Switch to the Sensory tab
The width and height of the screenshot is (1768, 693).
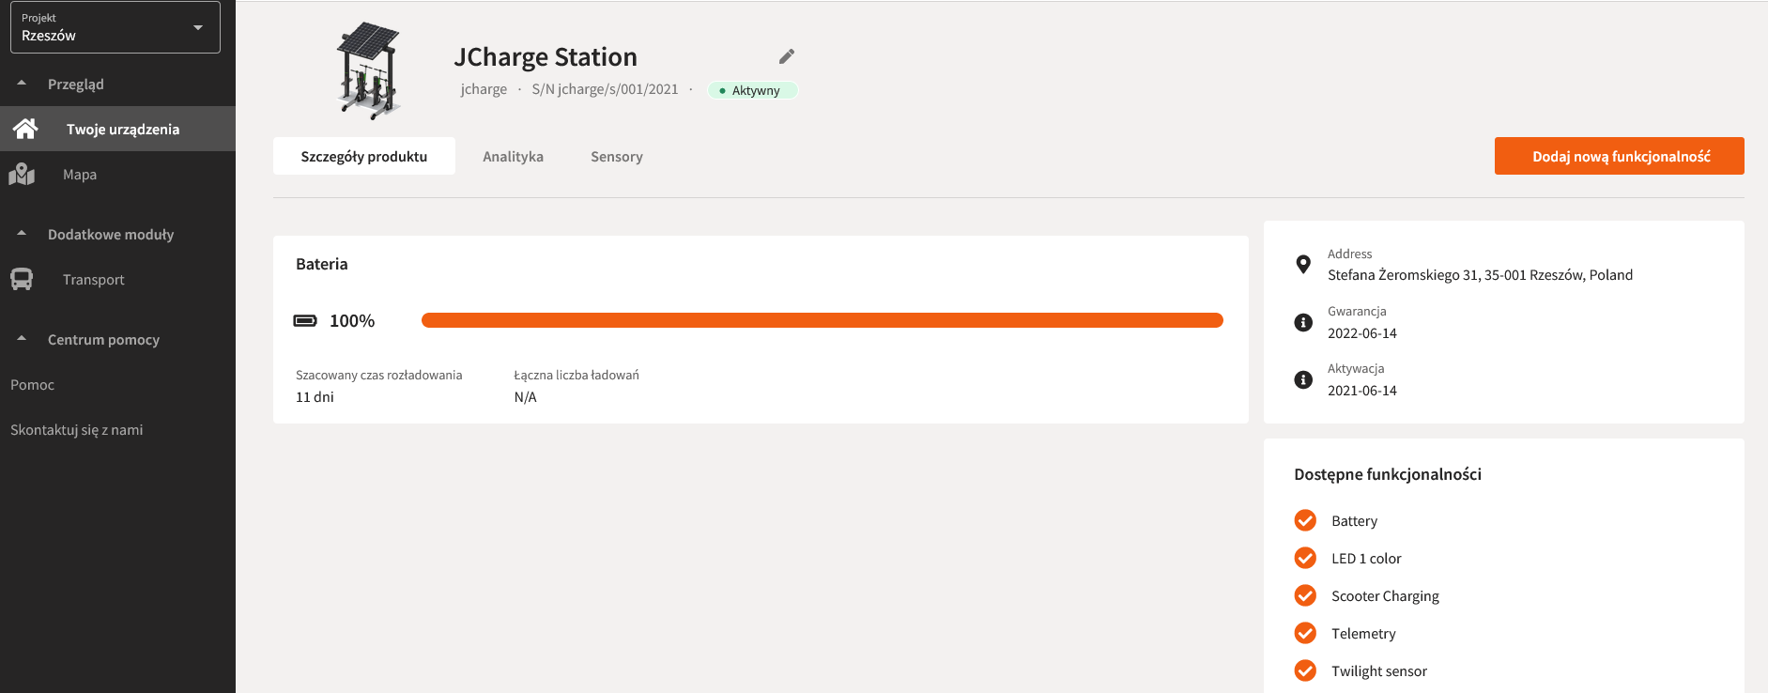point(617,156)
